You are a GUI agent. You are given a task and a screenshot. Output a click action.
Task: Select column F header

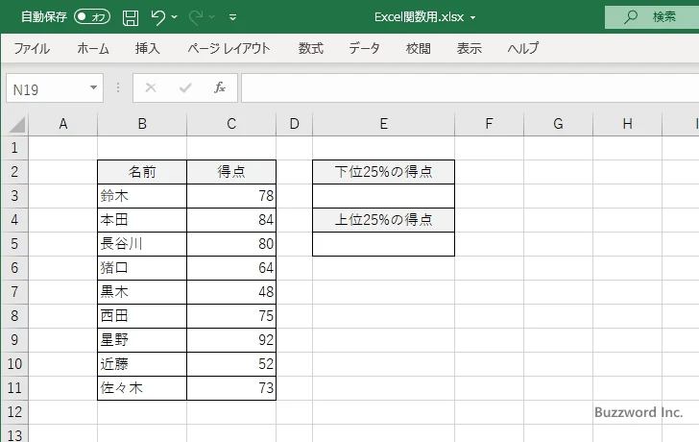point(489,124)
